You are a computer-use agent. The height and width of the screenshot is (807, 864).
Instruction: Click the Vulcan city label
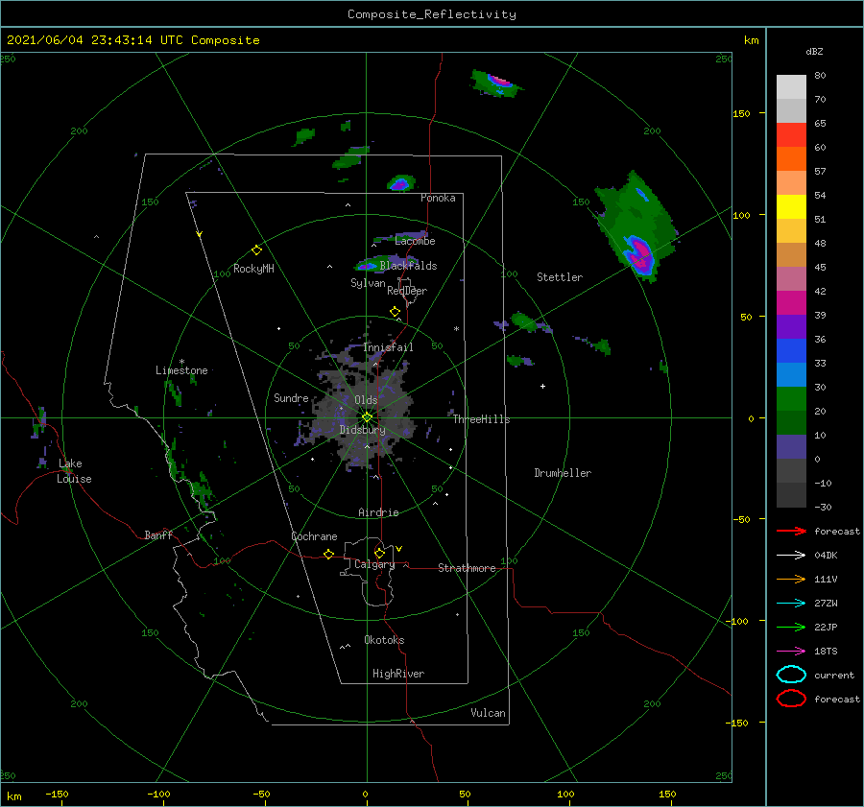pos(488,713)
